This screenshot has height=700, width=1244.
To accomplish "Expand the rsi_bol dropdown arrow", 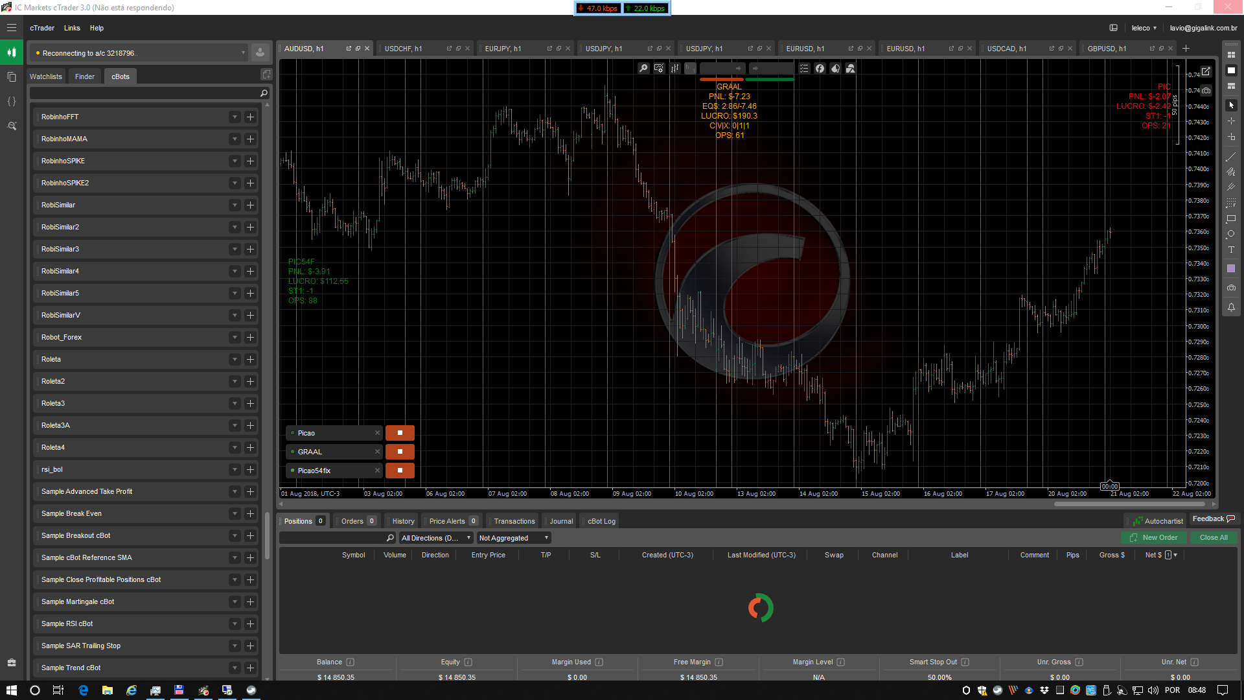I will (235, 470).
